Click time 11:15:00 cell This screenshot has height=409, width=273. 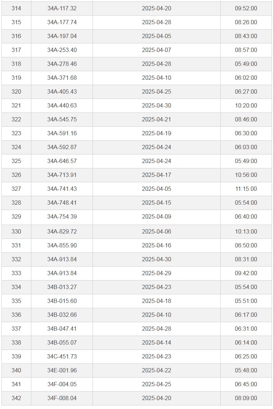pos(246,189)
